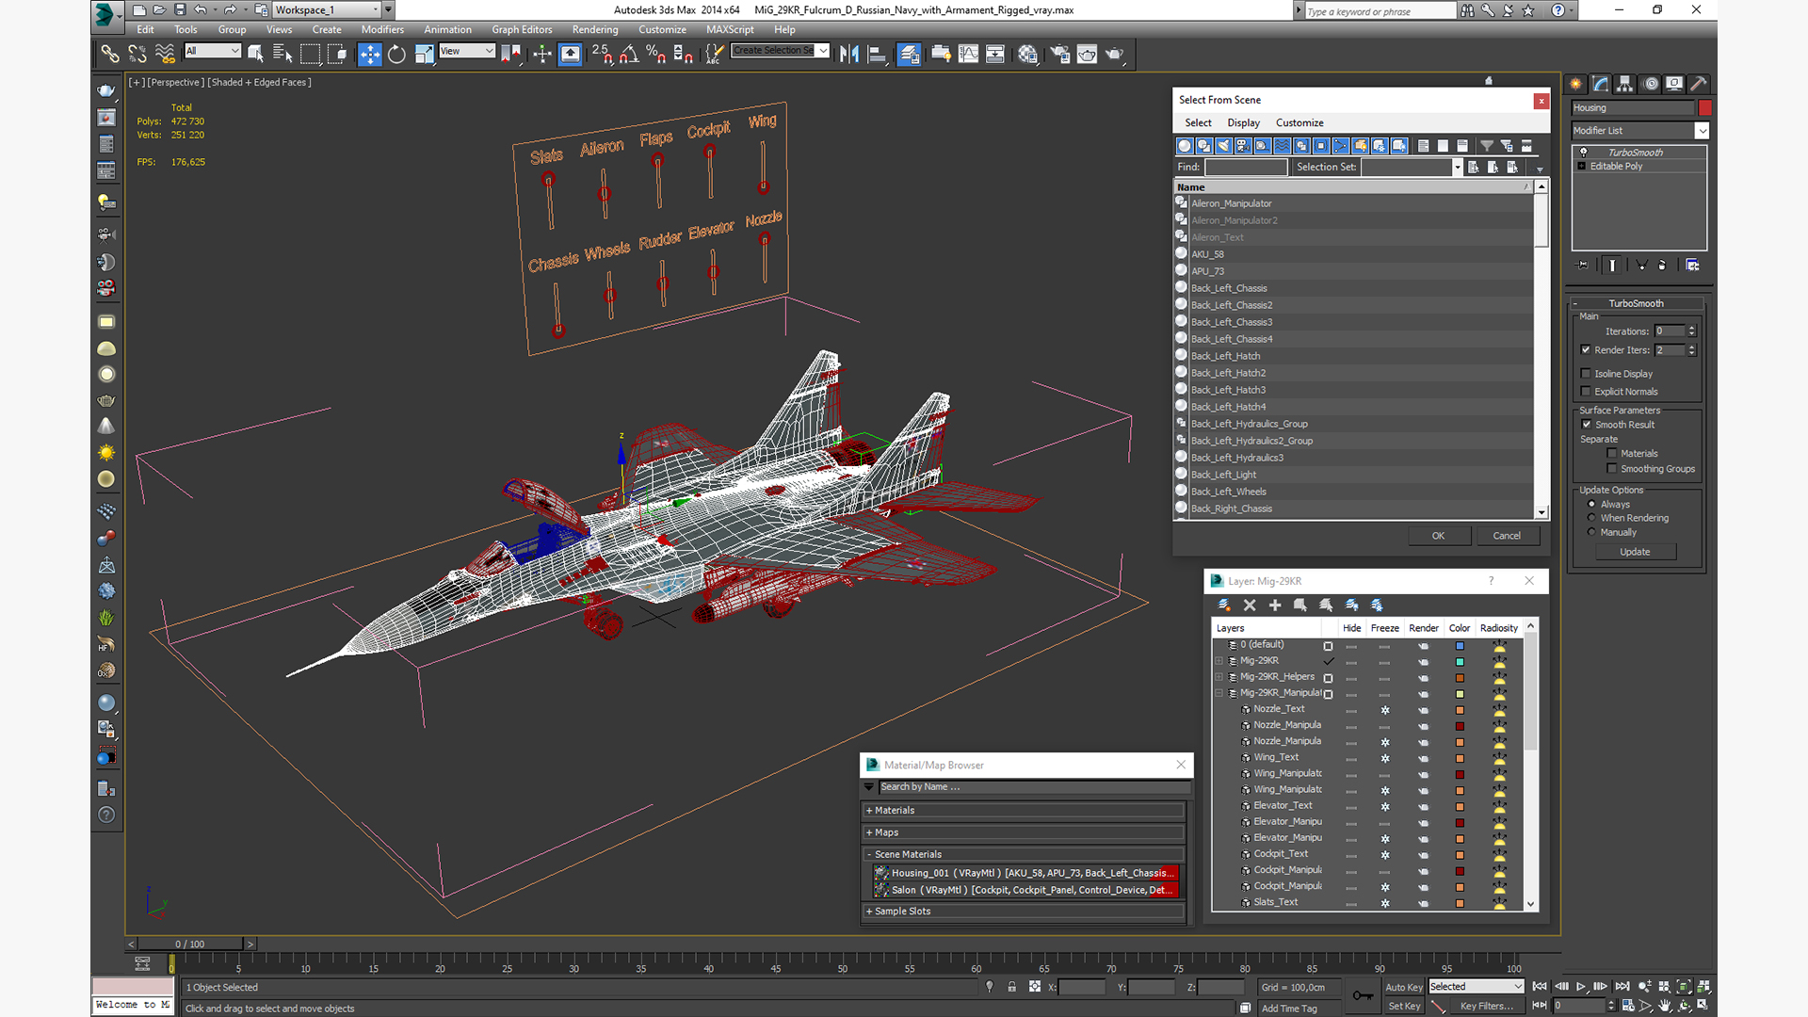Click Housing object color swatch
Image resolution: width=1808 pixels, height=1017 pixels.
pos(1704,107)
